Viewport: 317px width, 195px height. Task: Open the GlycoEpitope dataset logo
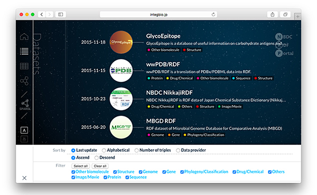[x=121, y=42]
